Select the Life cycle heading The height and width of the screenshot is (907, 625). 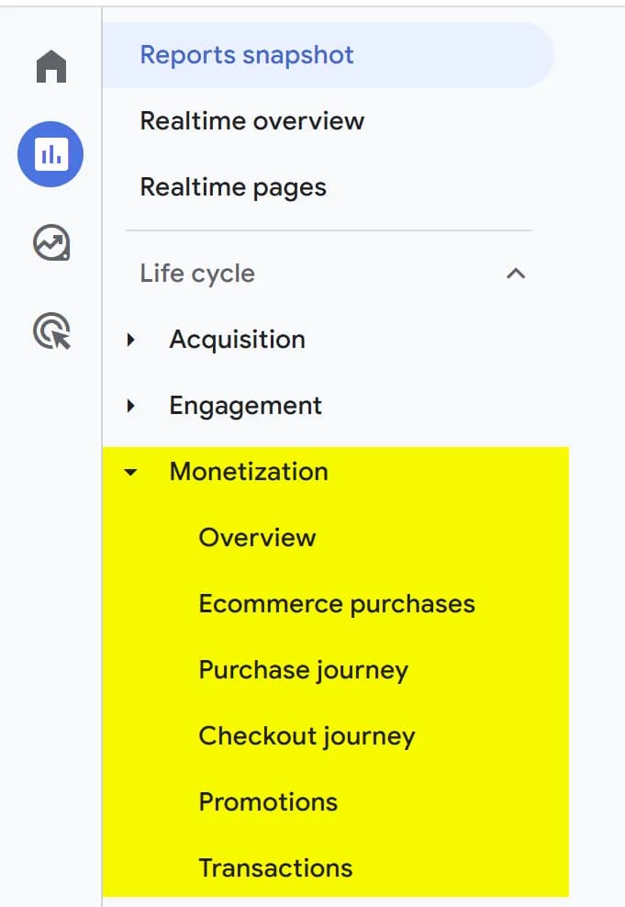coord(197,273)
